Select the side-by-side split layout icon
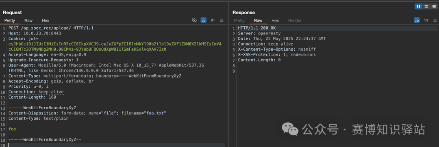Viewport: 439px width, 147px height. [418, 6]
